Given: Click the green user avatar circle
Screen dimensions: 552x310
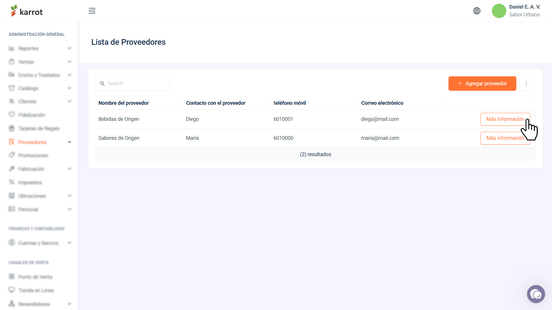Looking at the screenshot, I should click(x=499, y=11).
